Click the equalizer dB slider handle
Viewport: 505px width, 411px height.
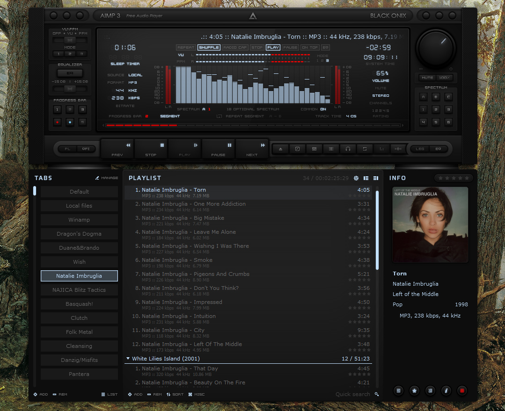(x=70, y=89)
